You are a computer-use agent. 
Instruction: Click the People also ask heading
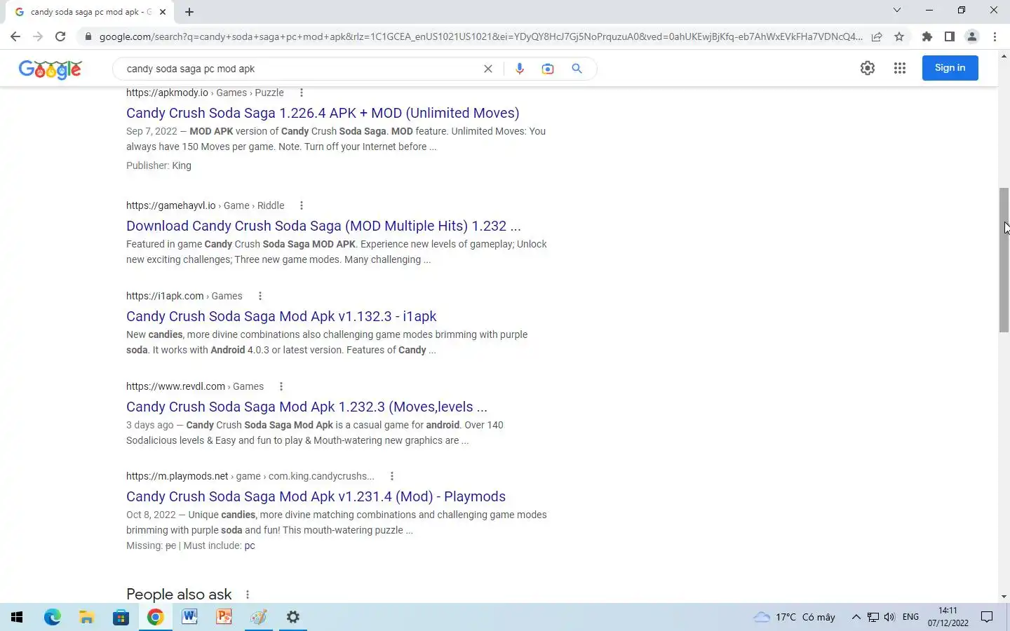(x=179, y=595)
